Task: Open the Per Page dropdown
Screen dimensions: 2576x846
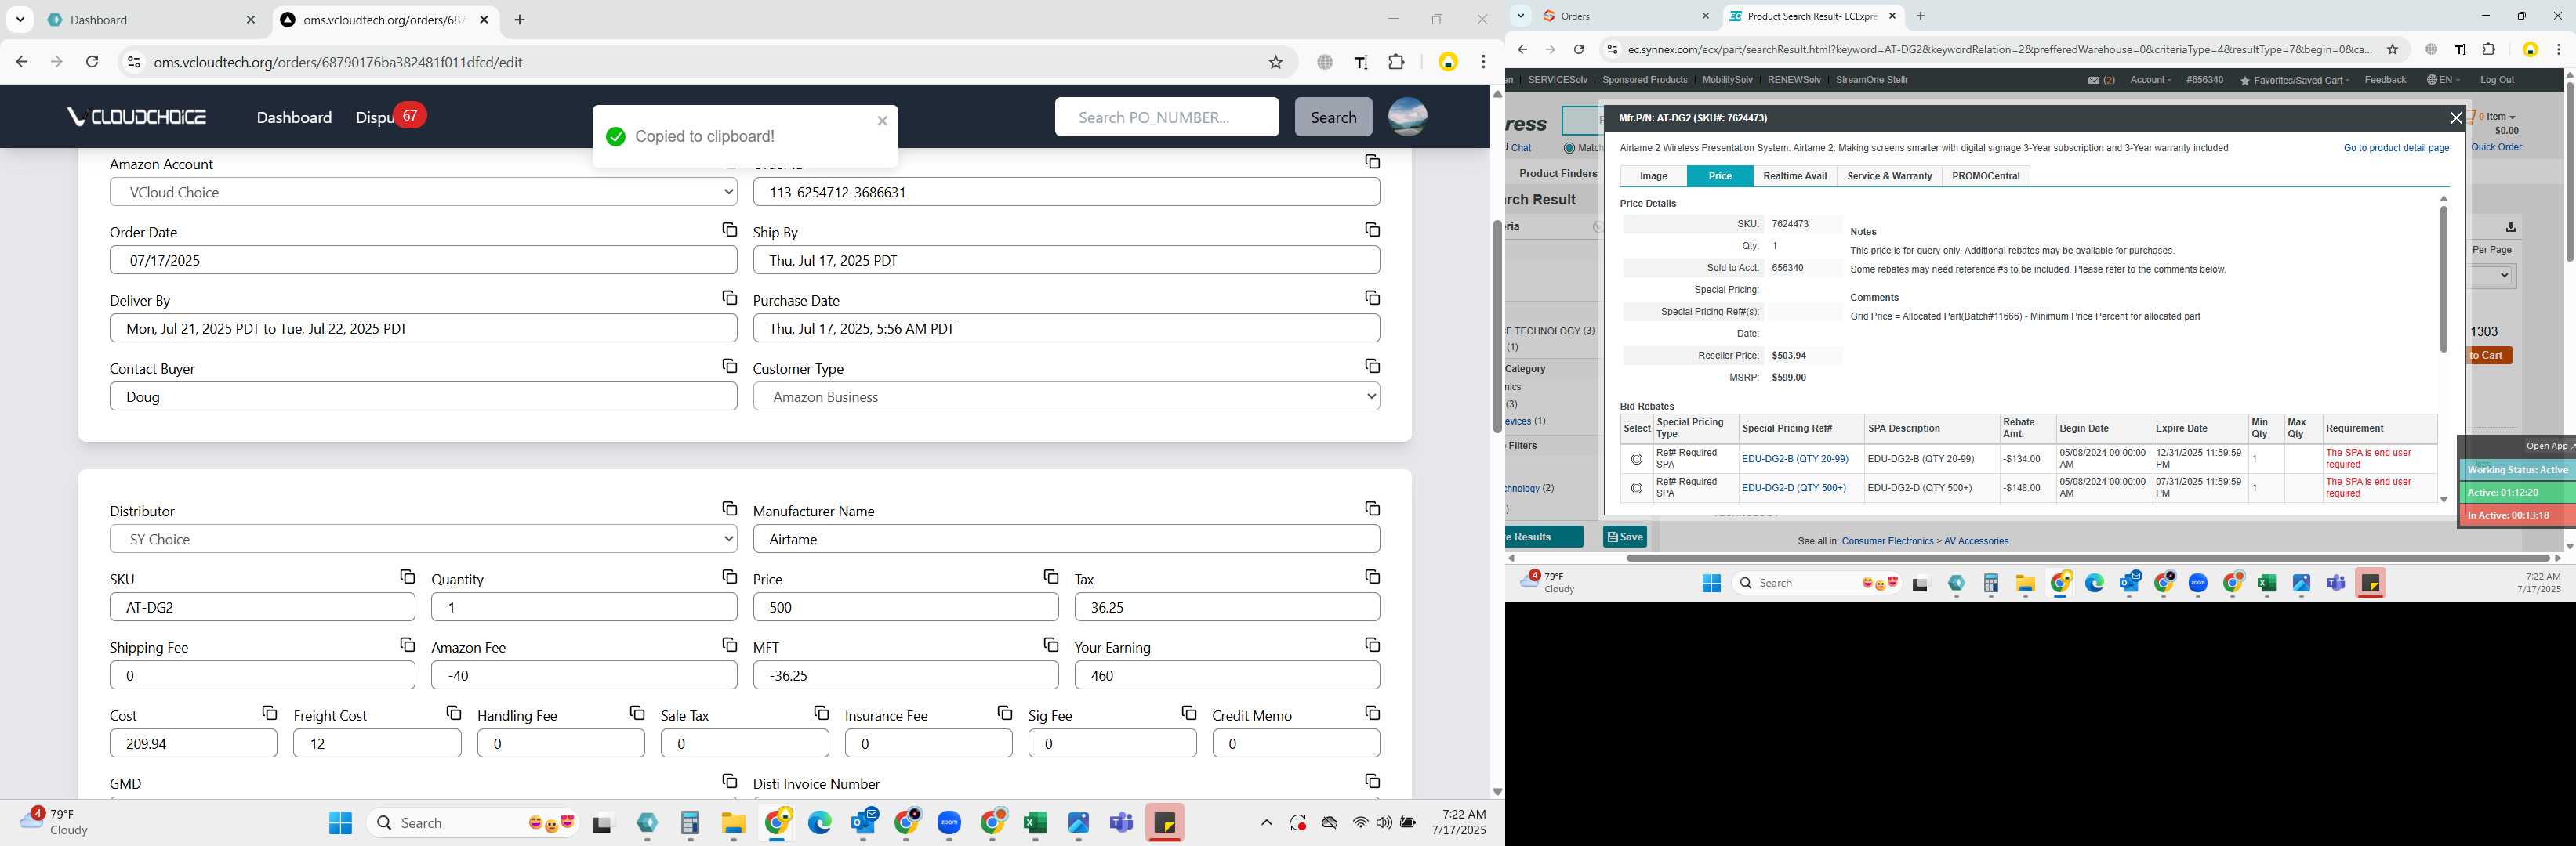Action: [2491, 276]
